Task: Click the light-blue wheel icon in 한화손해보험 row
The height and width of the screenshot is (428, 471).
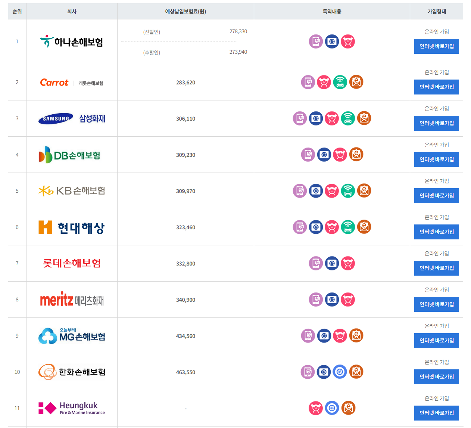Action: click(x=340, y=372)
